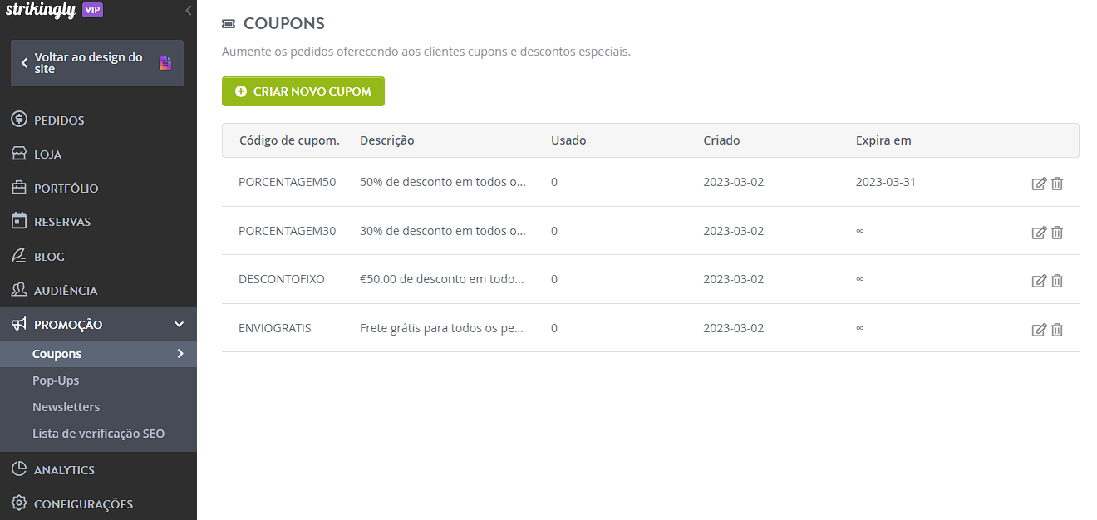
Task: Click the arrow next to Coupons
Action: pyautogui.click(x=180, y=354)
